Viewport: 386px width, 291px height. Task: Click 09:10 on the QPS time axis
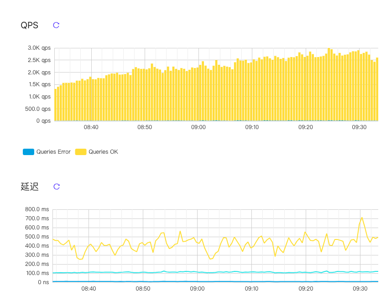(252, 127)
